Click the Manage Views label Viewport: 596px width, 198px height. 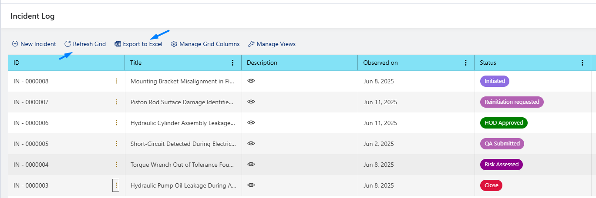pyautogui.click(x=276, y=44)
